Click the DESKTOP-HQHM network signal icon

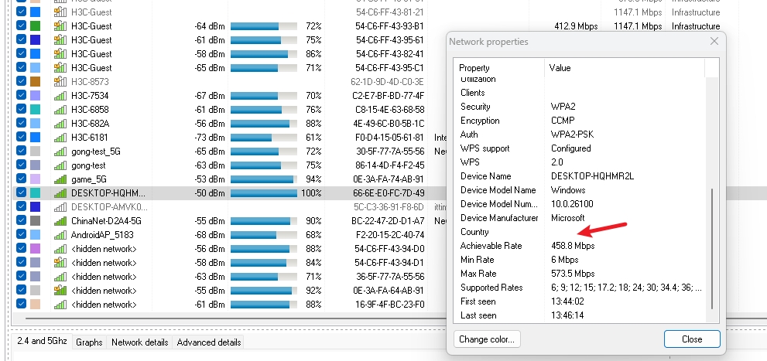pos(60,193)
